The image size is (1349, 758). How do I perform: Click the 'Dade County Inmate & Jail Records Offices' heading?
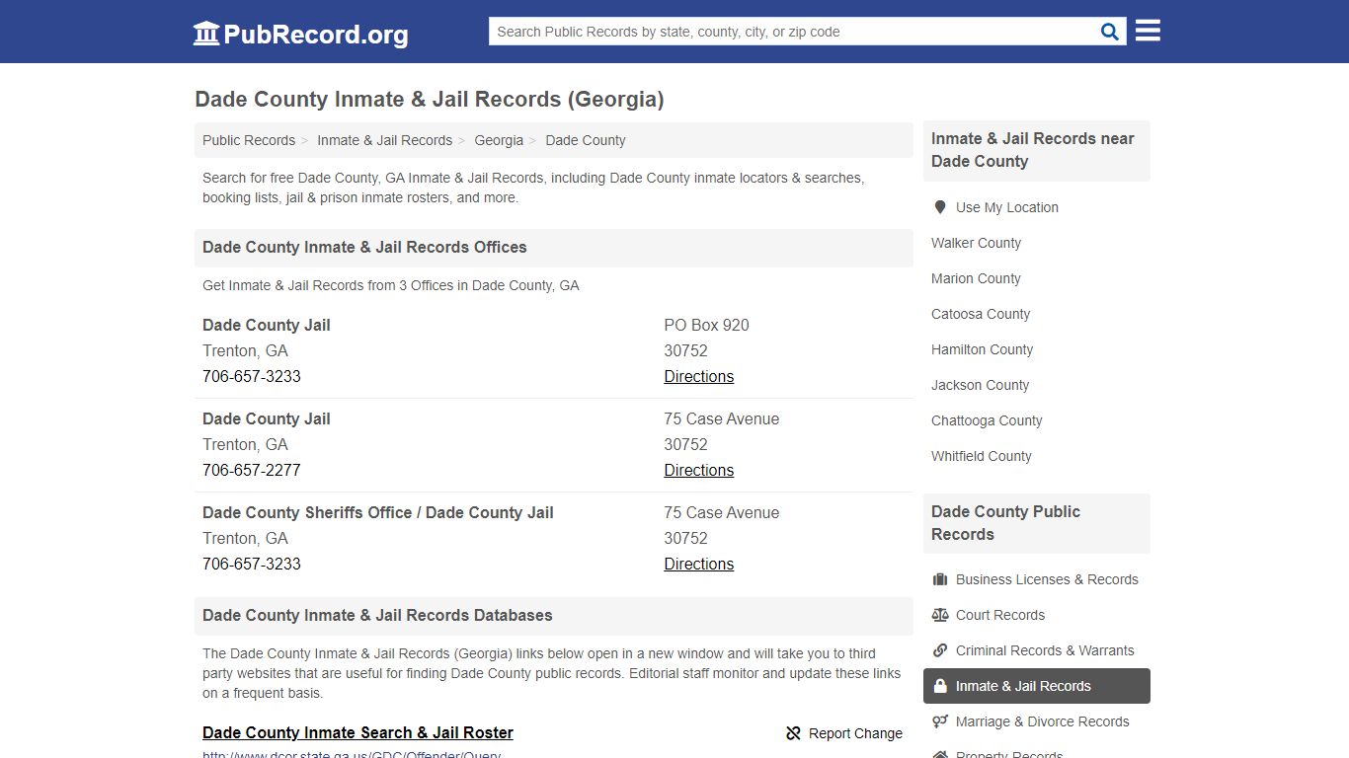[x=364, y=247]
